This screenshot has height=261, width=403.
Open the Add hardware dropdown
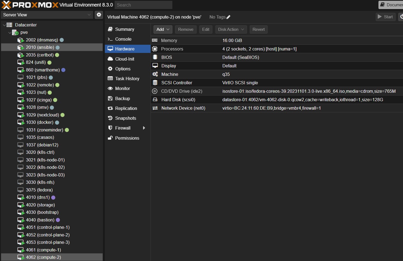point(163,29)
